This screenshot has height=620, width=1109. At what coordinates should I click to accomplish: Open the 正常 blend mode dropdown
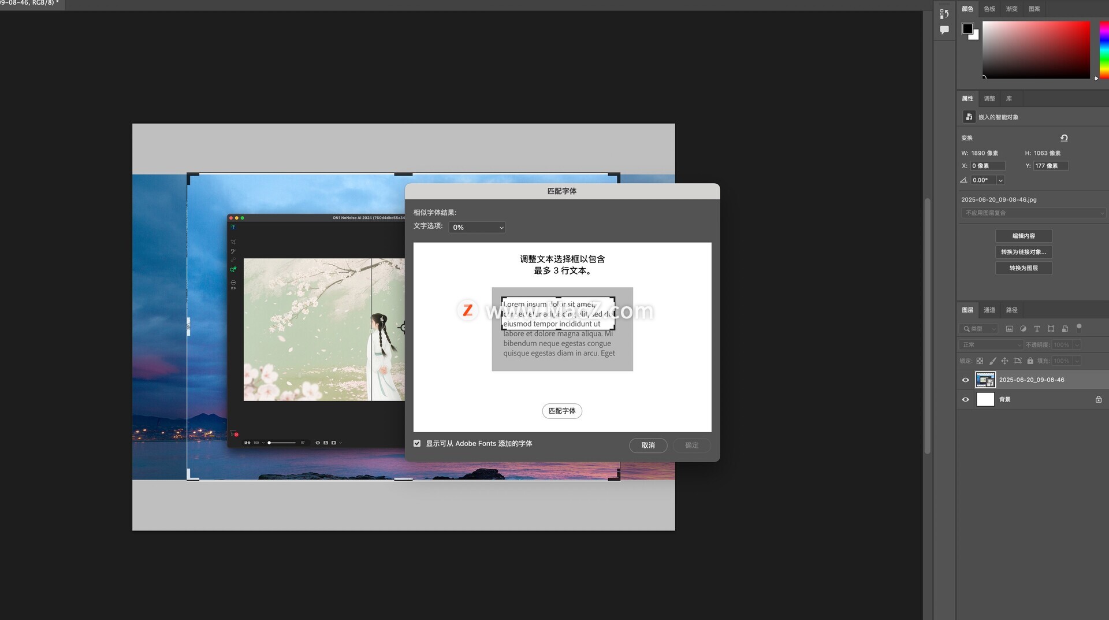(991, 345)
